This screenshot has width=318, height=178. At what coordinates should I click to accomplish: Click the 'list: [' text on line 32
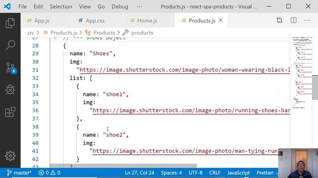tap(81, 78)
